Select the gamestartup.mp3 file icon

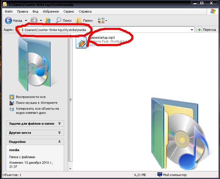81,42
